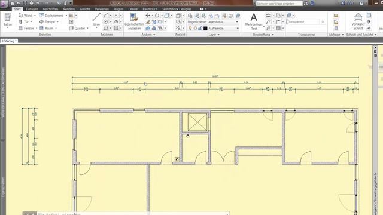Toggle the layer lightbulb on/off icon
This screenshot has height=215, width=383.
[190, 28]
